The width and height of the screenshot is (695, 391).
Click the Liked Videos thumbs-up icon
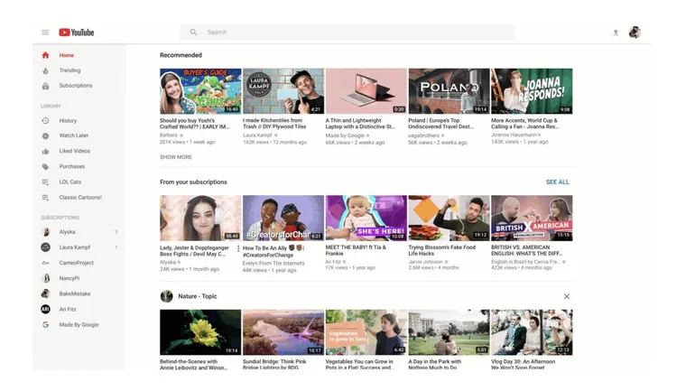click(45, 152)
